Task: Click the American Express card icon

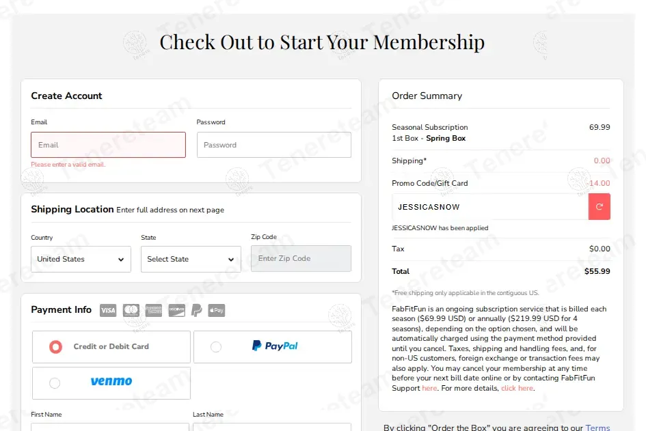Action: pos(154,311)
